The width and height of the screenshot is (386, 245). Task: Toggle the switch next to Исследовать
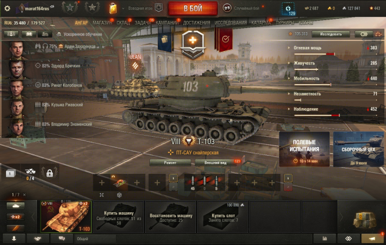coord(364,34)
